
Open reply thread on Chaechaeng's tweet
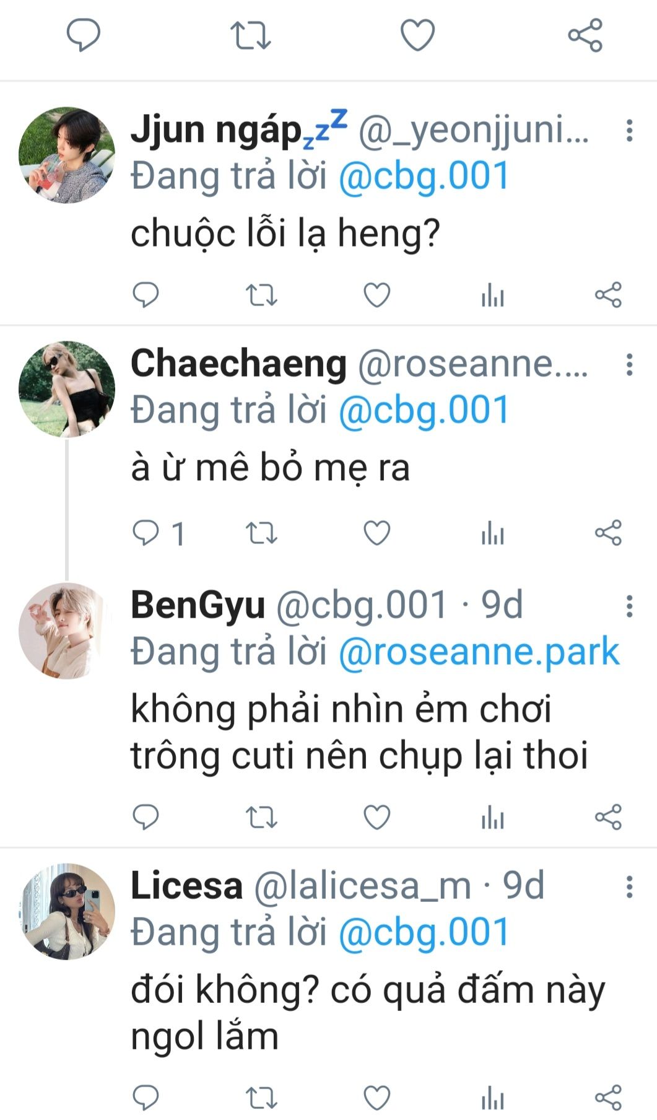click(147, 533)
